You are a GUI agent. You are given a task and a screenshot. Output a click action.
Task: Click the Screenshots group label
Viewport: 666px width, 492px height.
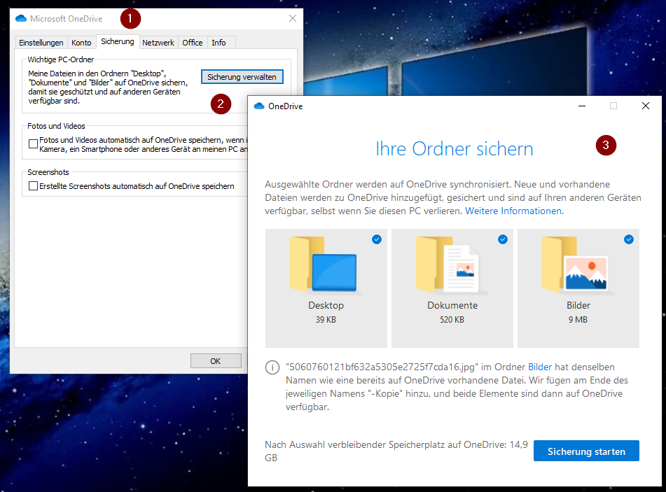click(x=48, y=172)
